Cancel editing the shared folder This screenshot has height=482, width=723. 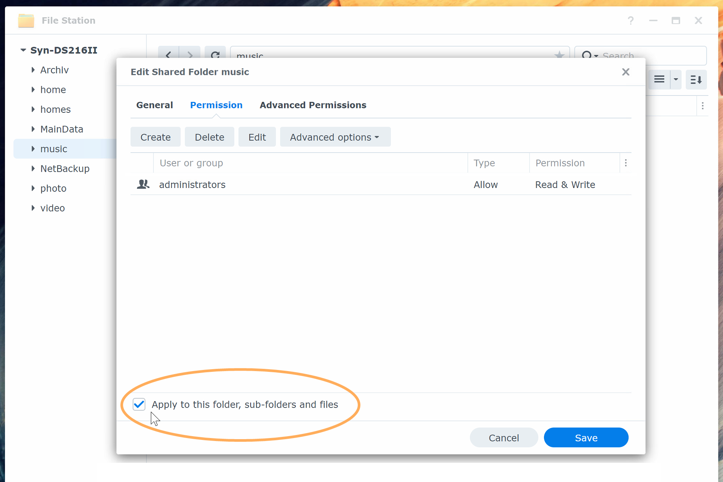pos(504,437)
